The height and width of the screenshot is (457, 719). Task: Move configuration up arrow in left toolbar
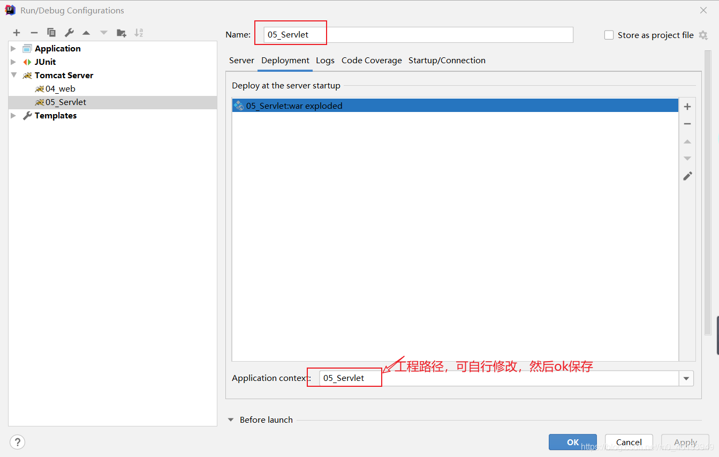(x=86, y=33)
